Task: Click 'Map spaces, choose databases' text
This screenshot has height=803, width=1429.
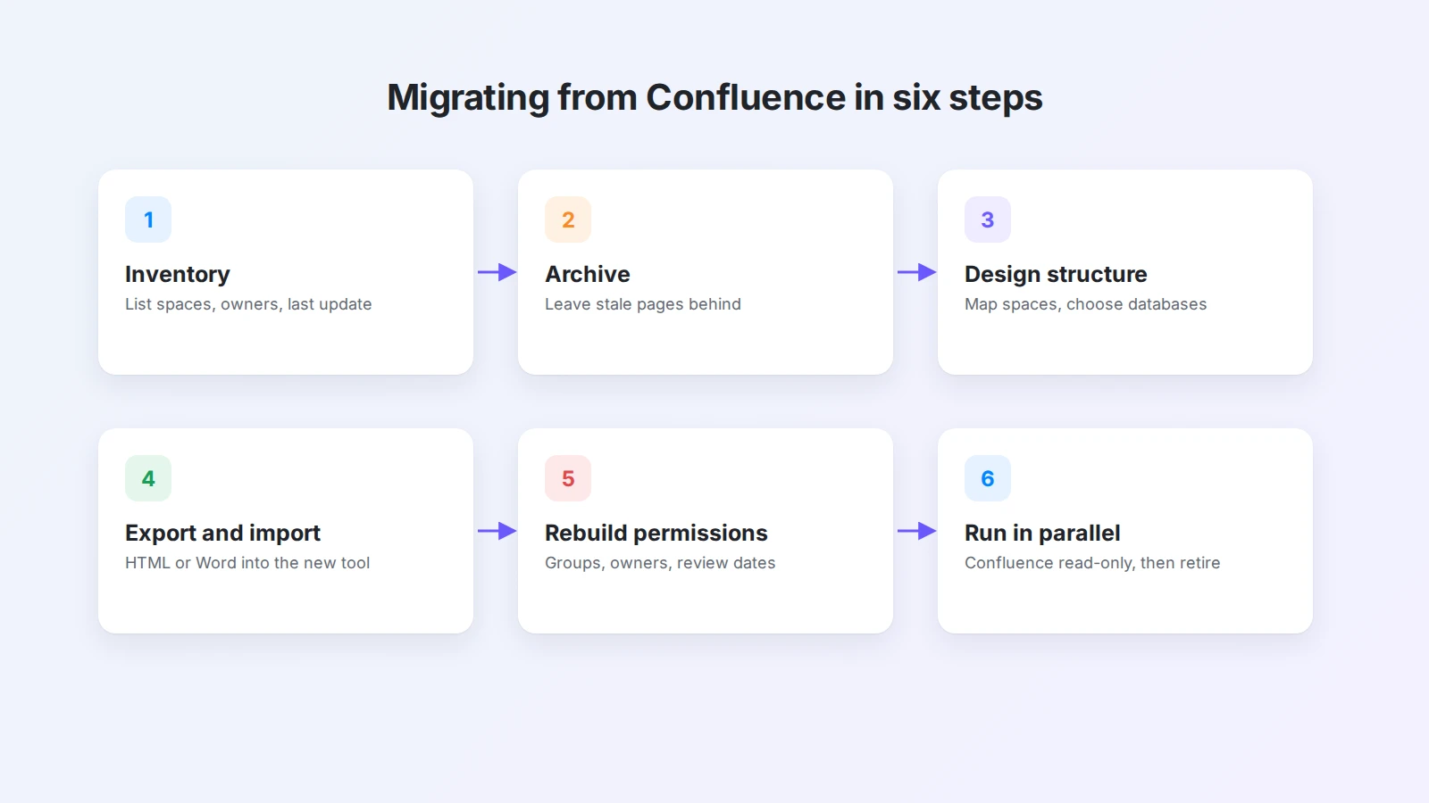Action: [x=1085, y=304]
